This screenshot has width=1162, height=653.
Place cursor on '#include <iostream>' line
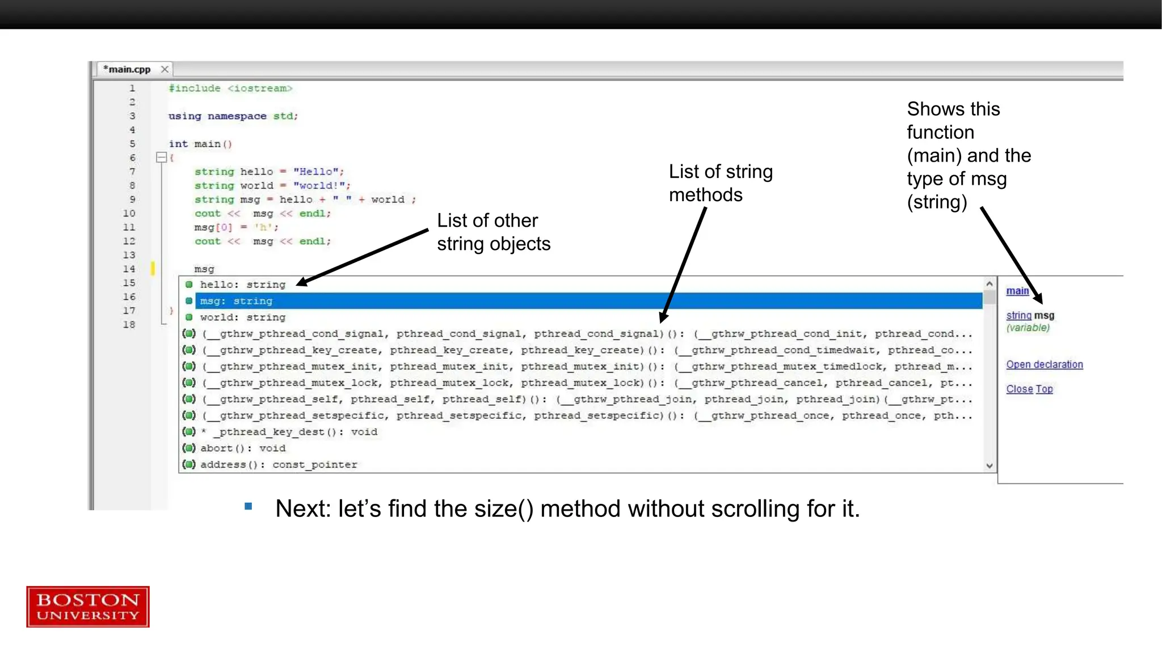tap(230, 88)
